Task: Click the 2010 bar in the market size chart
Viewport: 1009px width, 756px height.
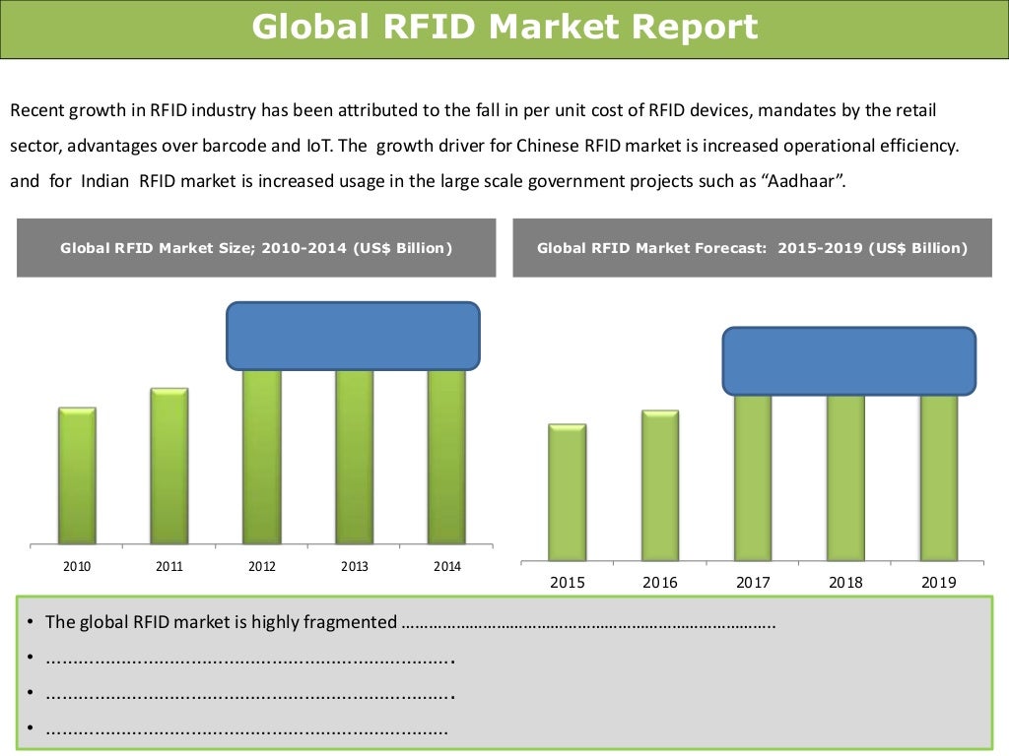Action: tap(77, 475)
